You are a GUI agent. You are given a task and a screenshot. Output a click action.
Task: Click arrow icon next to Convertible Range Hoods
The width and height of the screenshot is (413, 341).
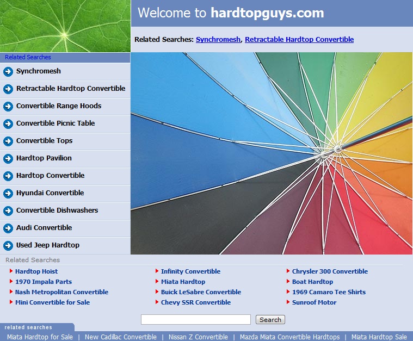pos(8,106)
